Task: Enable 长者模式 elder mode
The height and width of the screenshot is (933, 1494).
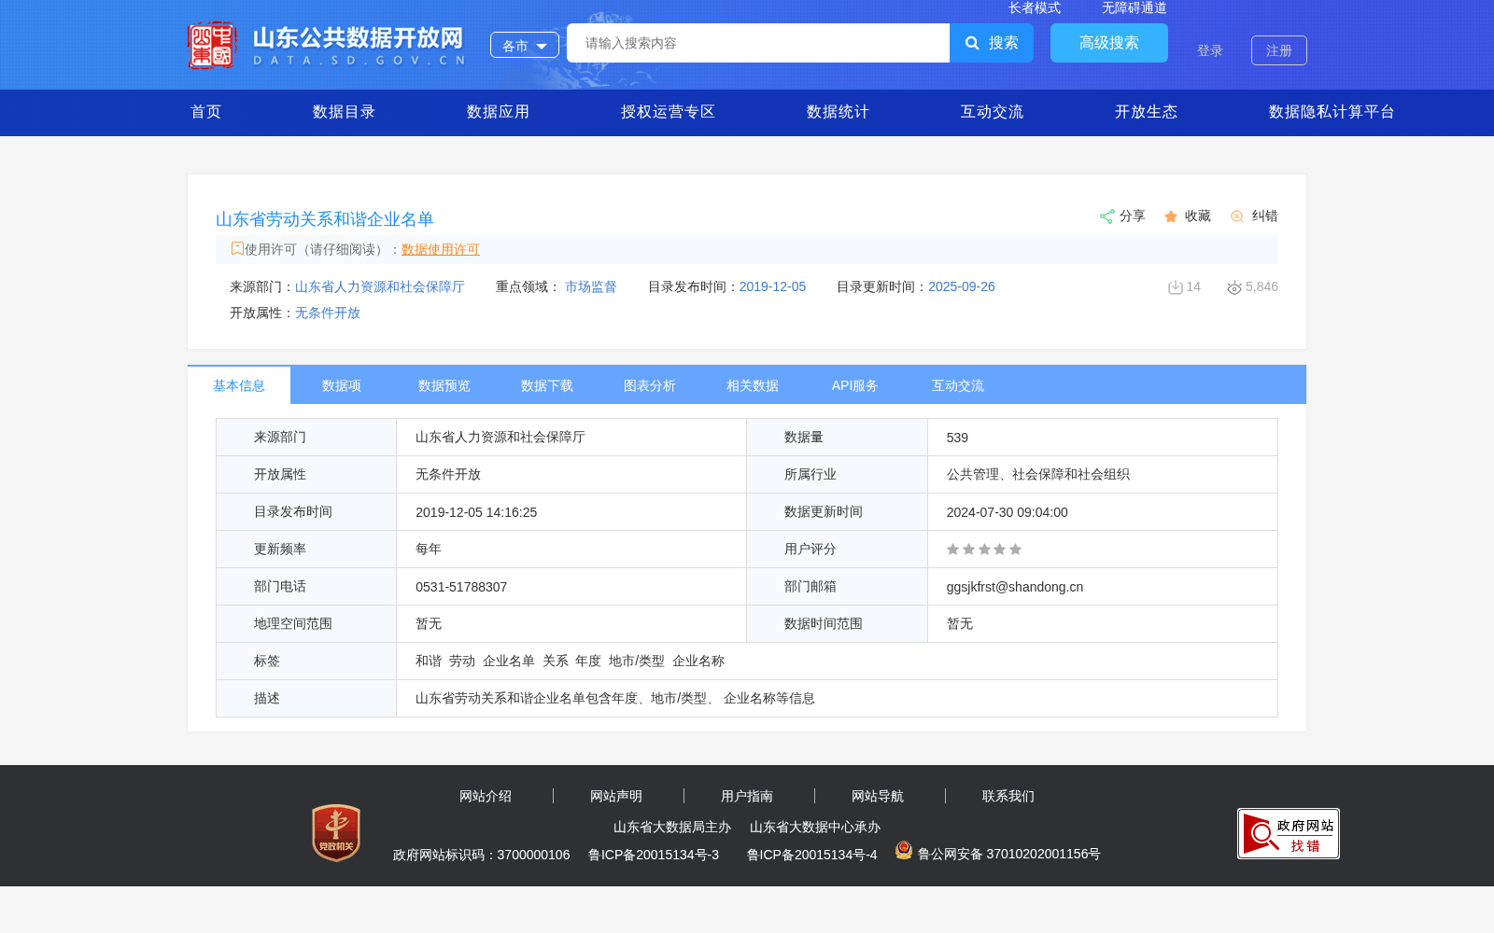Action: 1035,7
